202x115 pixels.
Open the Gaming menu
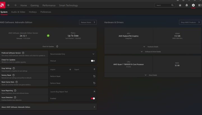pyautogui.click(x=35, y=5)
